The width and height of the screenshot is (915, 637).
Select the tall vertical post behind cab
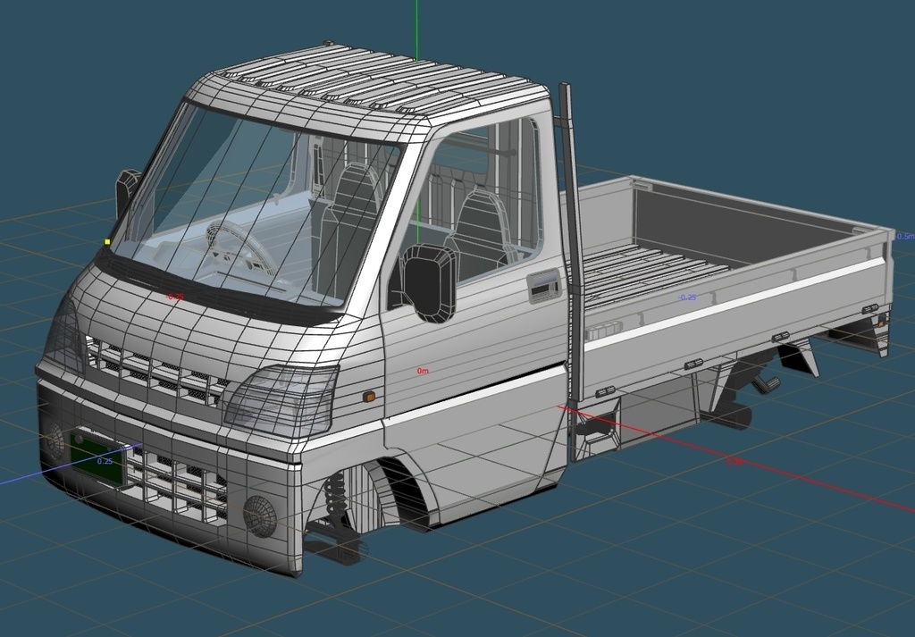[x=572, y=242]
